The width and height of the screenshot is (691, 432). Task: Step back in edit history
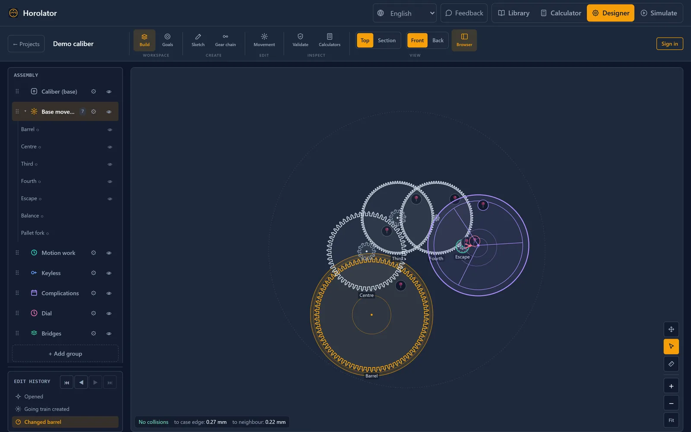pyautogui.click(x=81, y=382)
